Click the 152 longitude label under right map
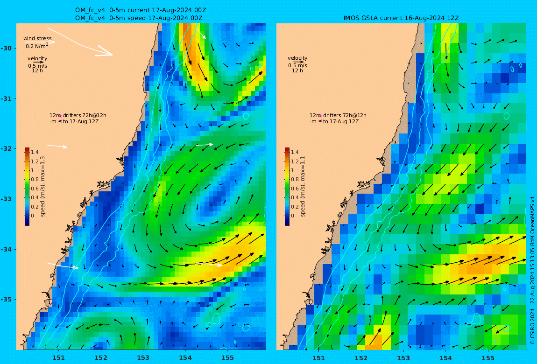This screenshot has height=364, width=537. coord(361,358)
